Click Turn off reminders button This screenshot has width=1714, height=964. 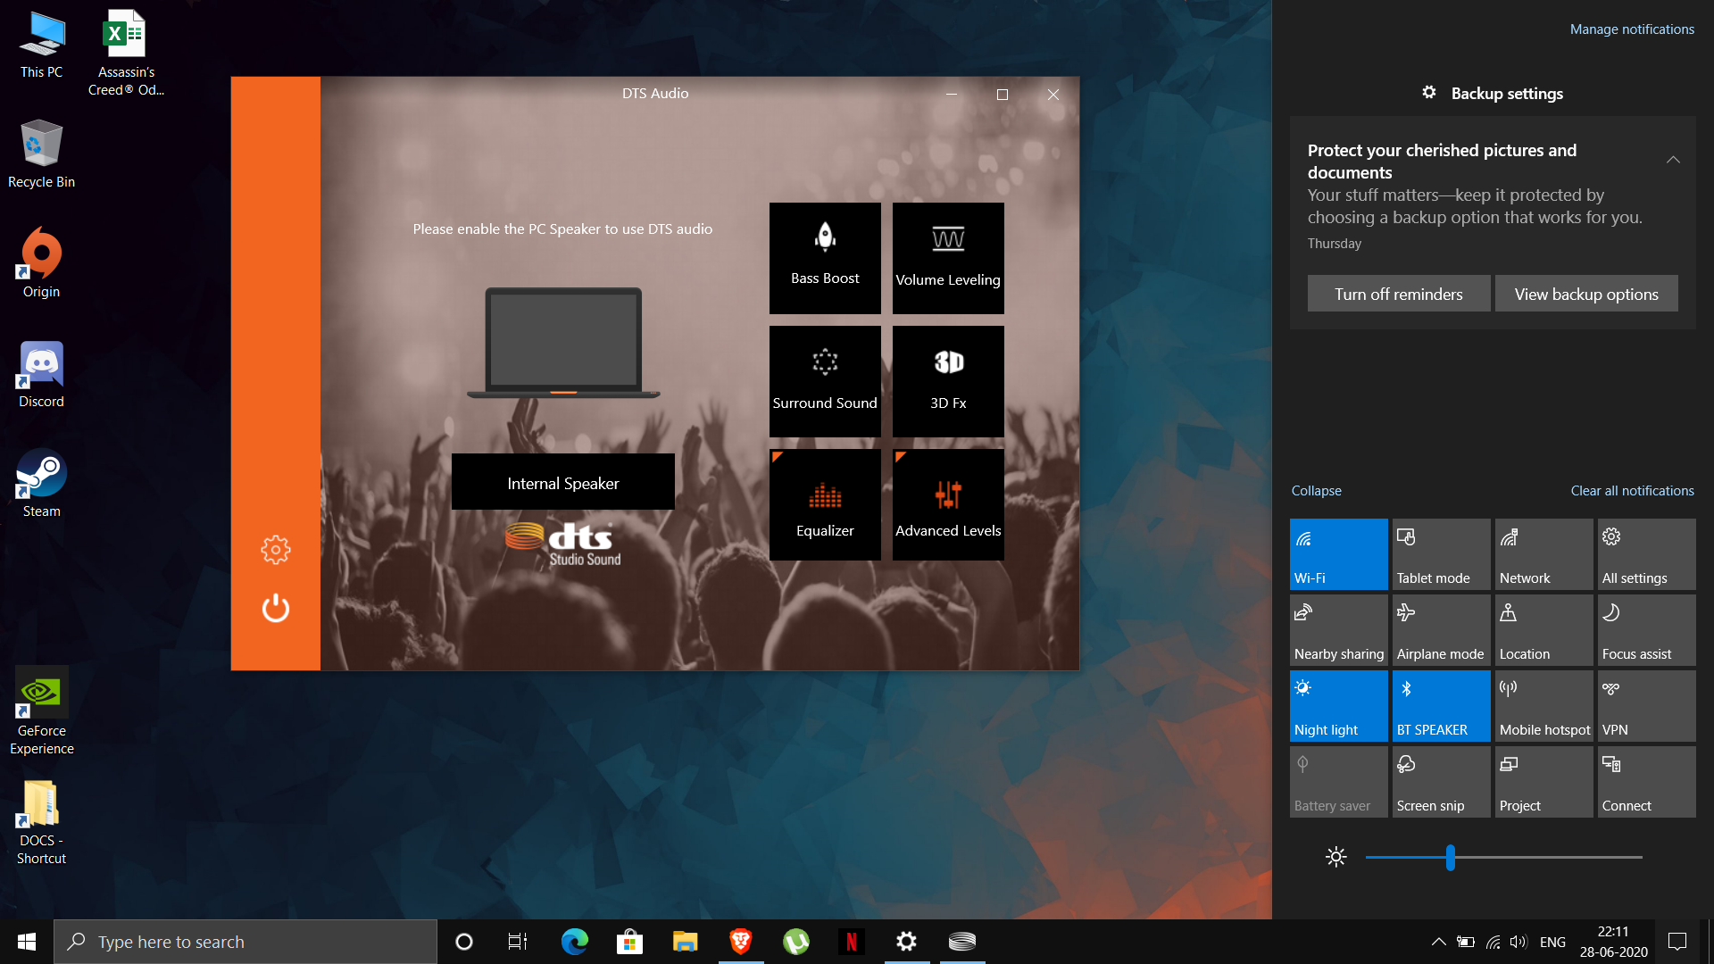1399,294
